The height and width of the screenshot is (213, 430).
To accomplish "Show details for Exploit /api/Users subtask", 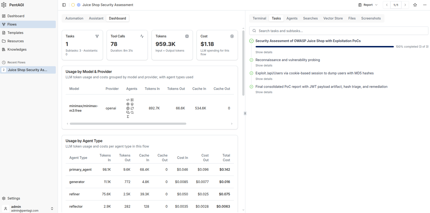I will 264,79.
